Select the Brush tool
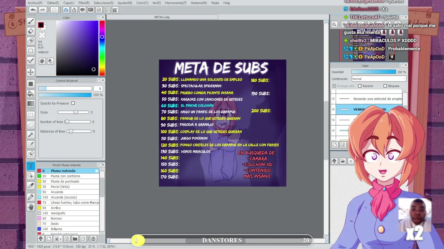 click(x=31, y=21)
